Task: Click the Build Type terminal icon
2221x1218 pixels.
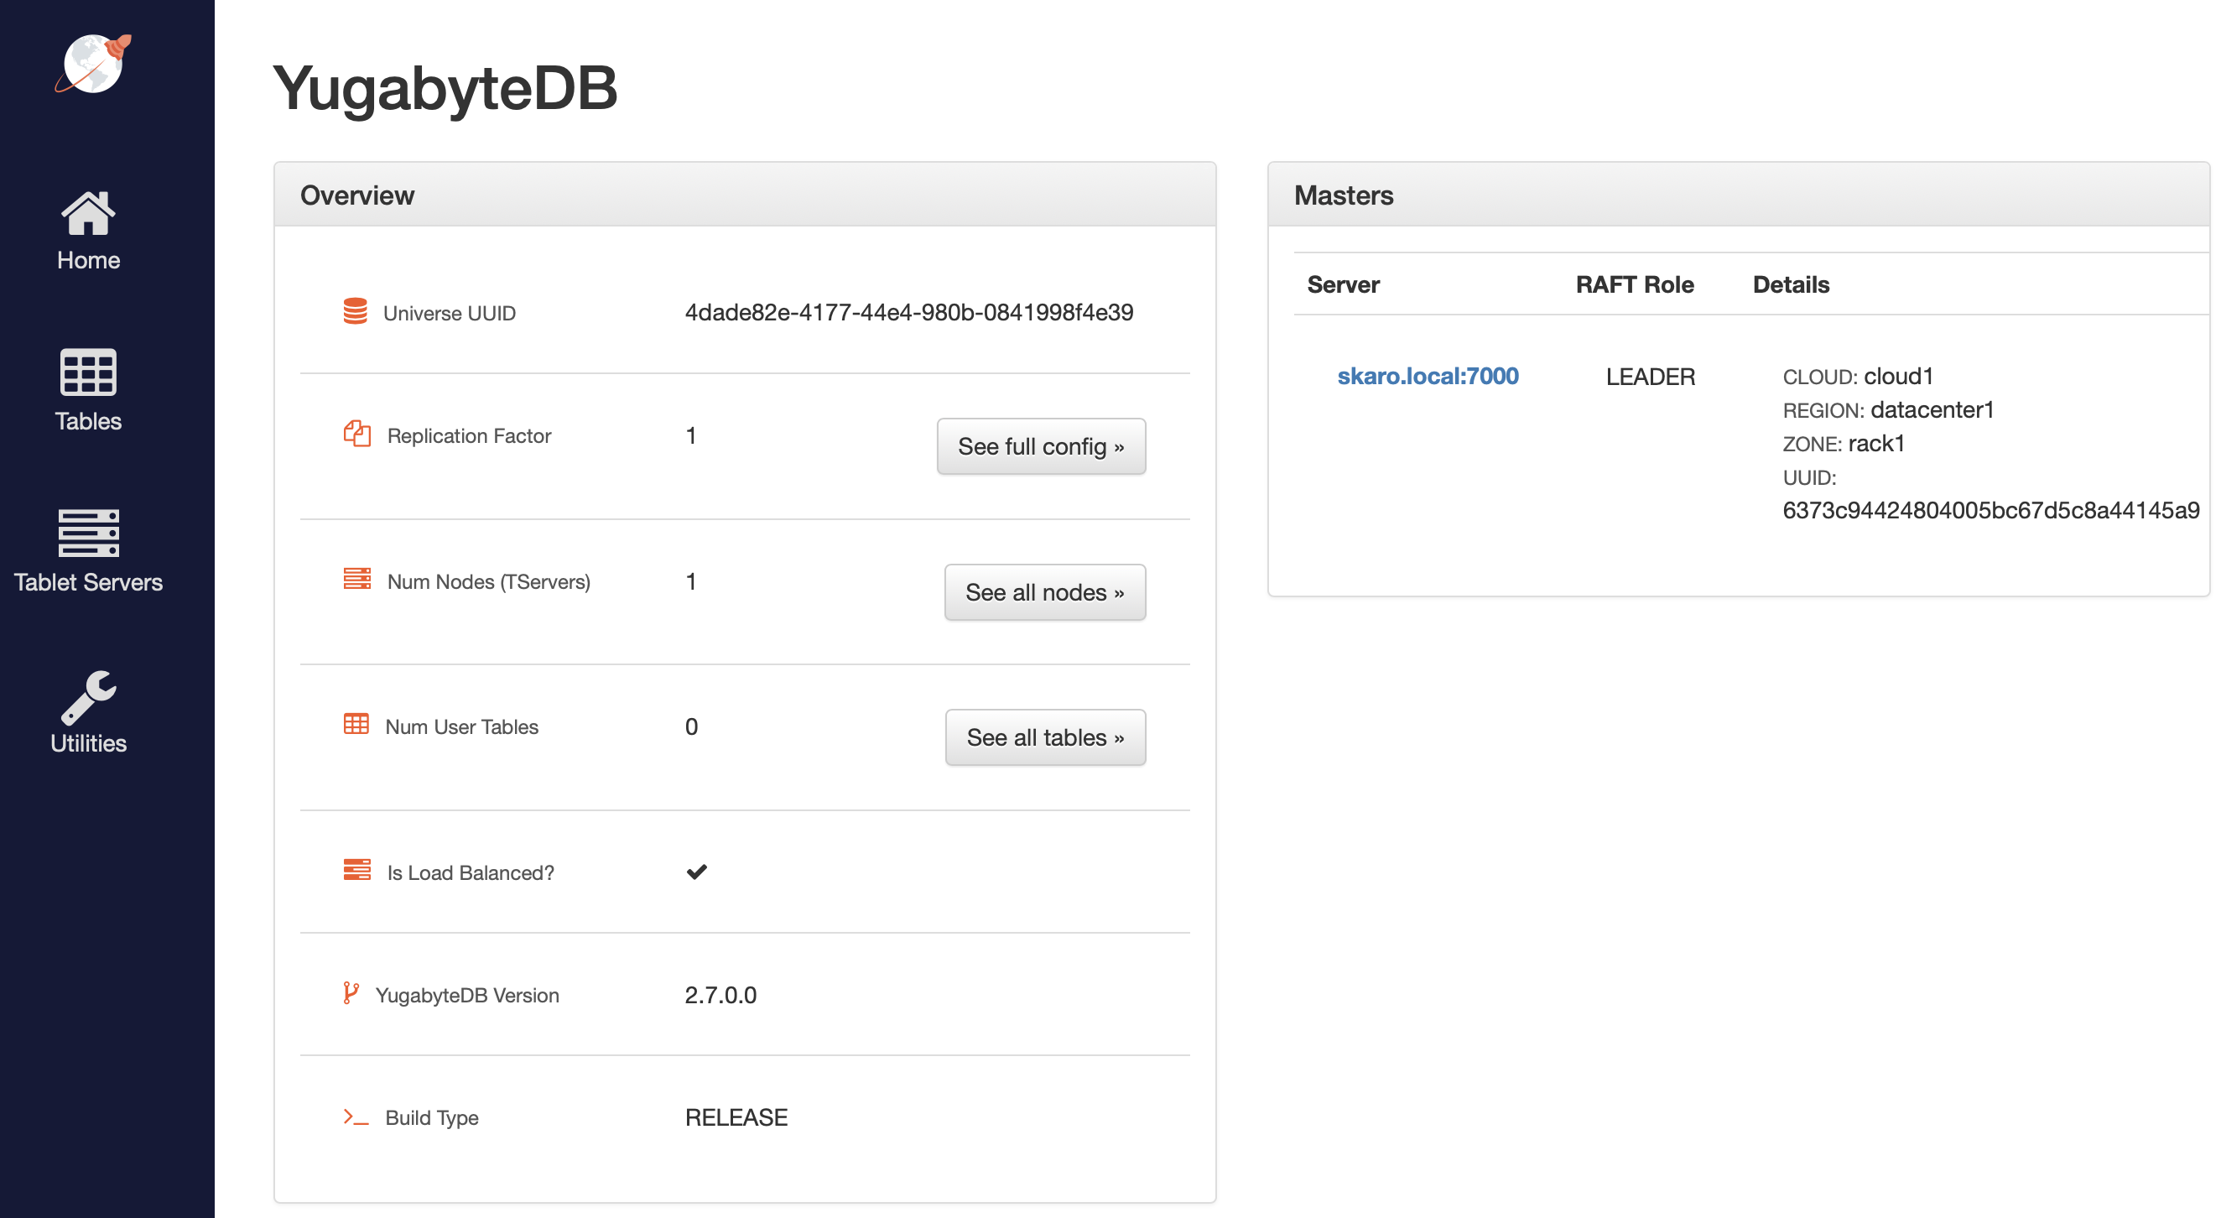Action: pyautogui.click(x=356, y=1117)
